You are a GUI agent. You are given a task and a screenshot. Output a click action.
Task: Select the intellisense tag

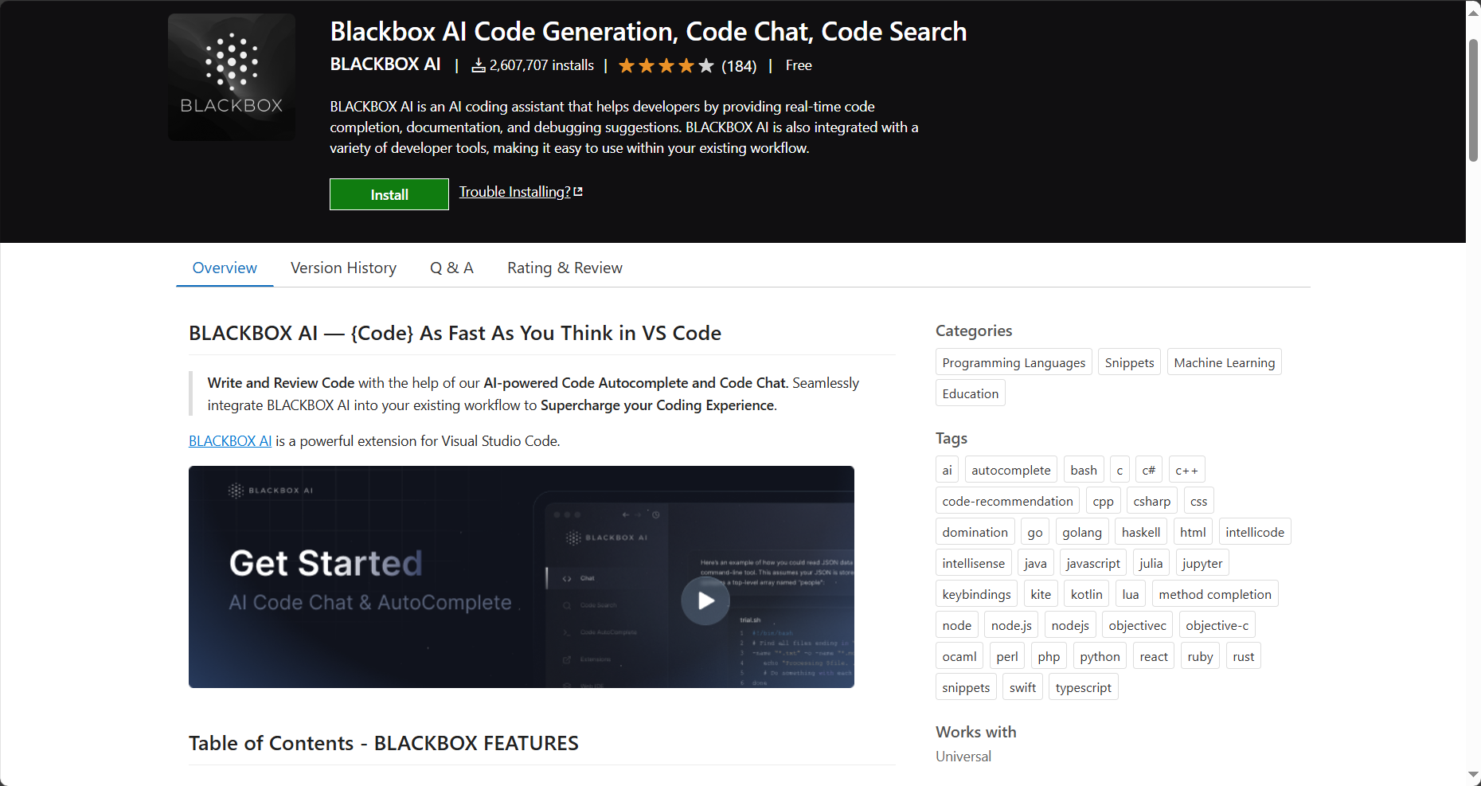974,563
